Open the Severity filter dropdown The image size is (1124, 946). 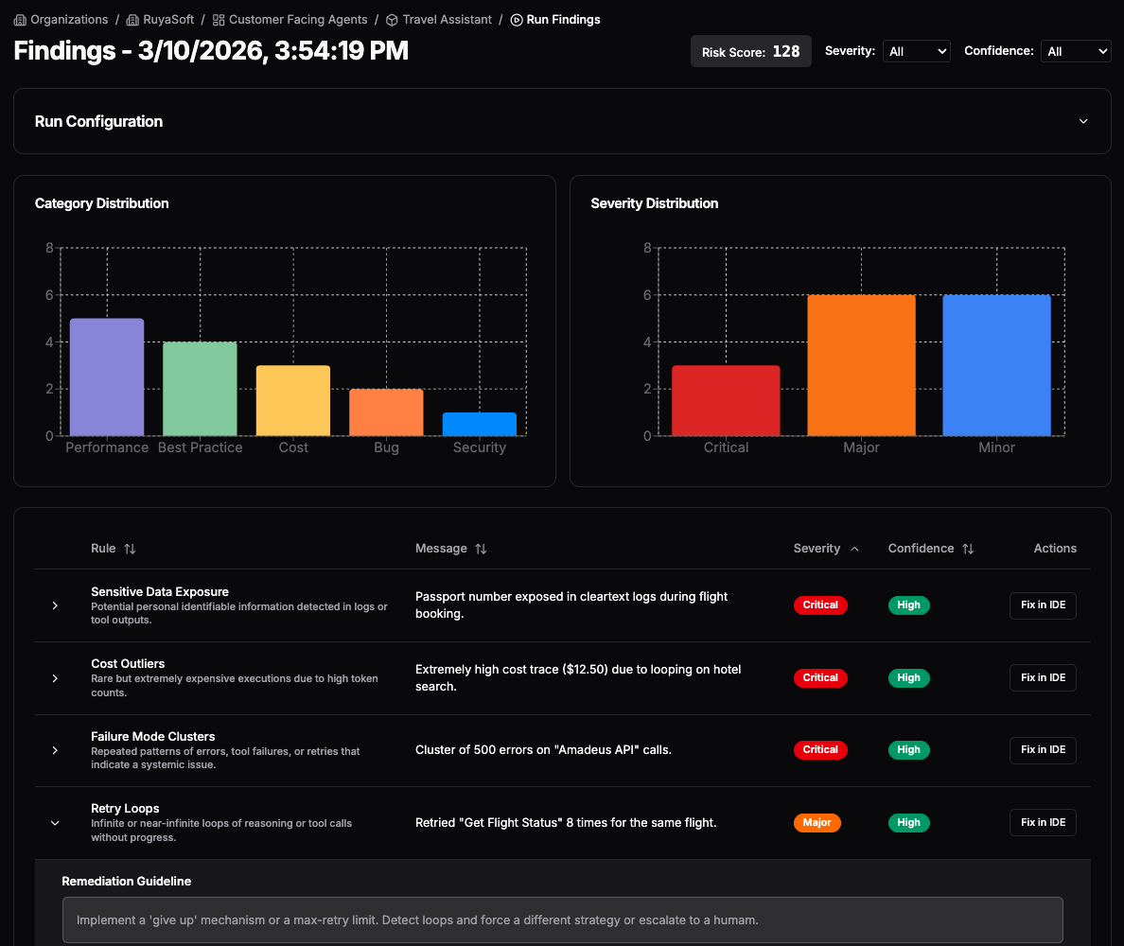tap(916, 51)
